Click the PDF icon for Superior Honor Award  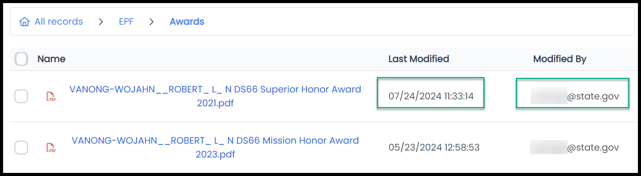click(51, 96)
